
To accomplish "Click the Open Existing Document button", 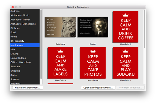I will (x=98, y=88).
